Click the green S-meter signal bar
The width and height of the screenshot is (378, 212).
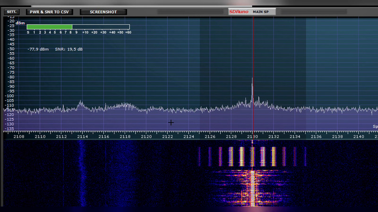50,27
